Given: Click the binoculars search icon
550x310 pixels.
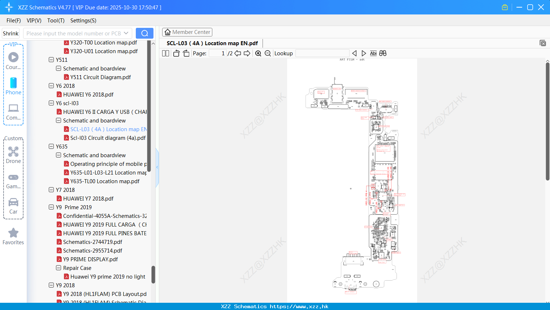Looking at the screenshot, I should 383,53.
